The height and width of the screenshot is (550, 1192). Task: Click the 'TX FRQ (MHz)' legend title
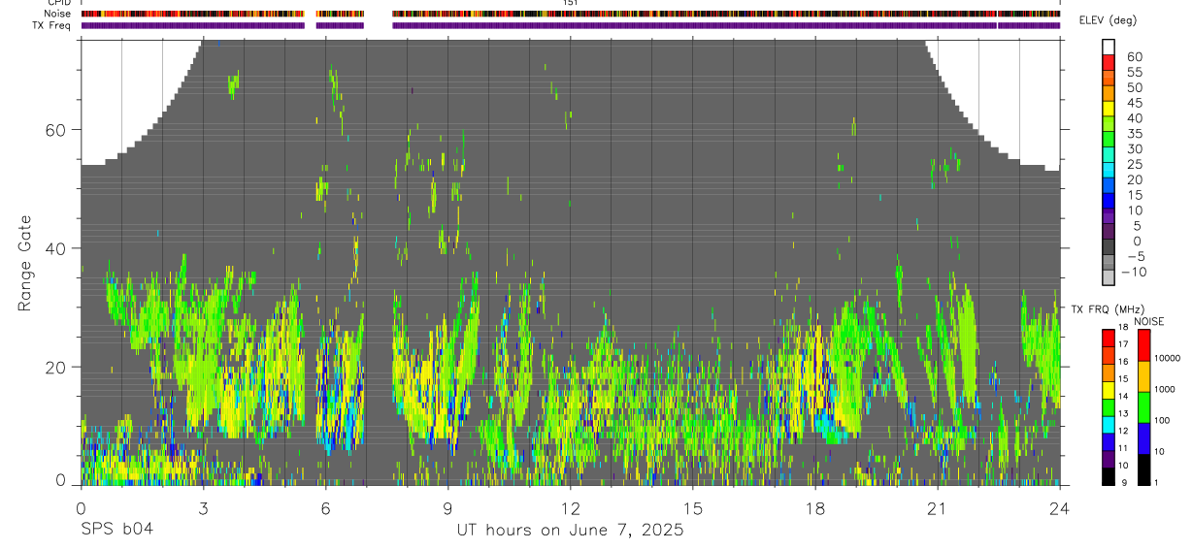pos(1108,309)
